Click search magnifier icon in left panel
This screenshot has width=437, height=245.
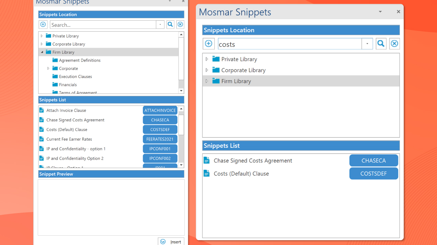tap(170, 25)
